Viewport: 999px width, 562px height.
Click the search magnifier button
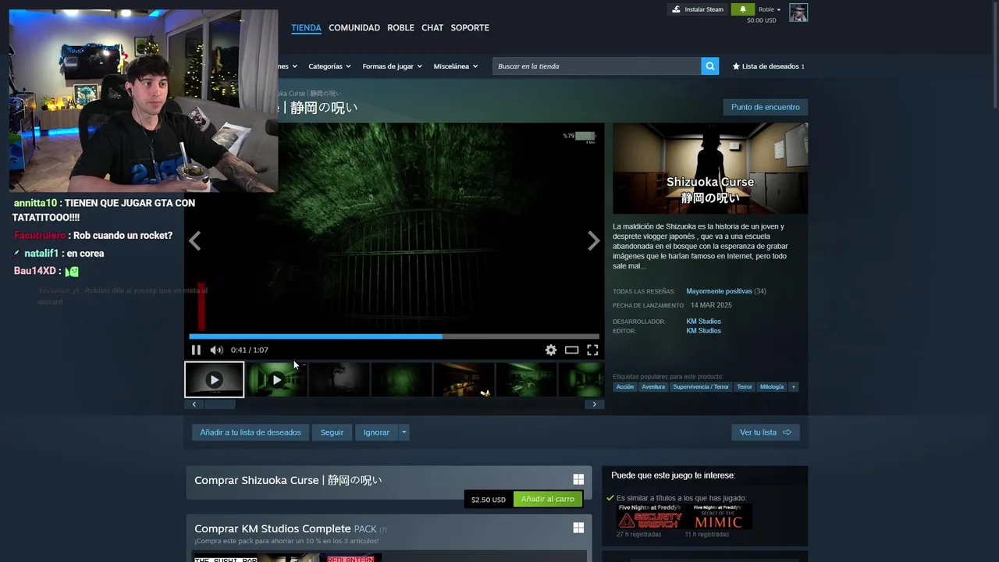point(709,66)
